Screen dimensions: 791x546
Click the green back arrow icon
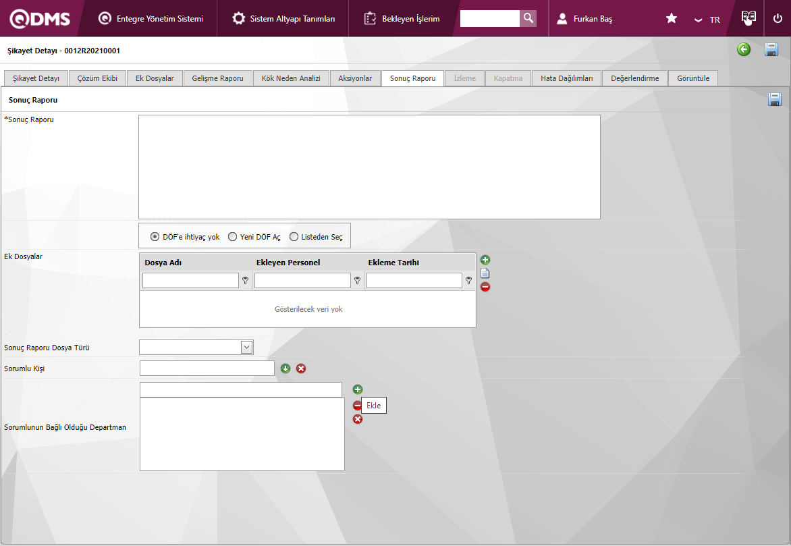coord(744,49)
